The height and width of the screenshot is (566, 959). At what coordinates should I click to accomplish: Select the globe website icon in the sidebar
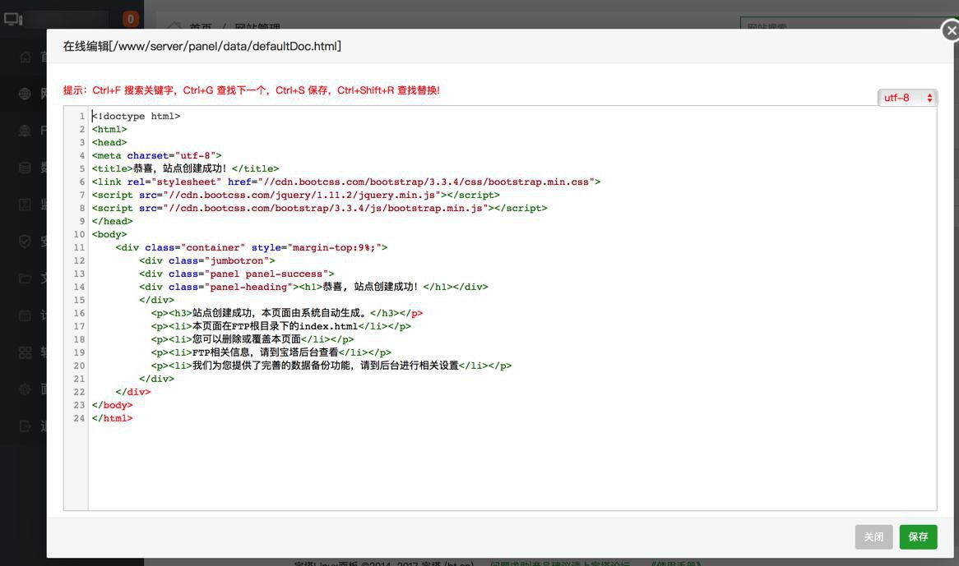[x=25, y=94]
